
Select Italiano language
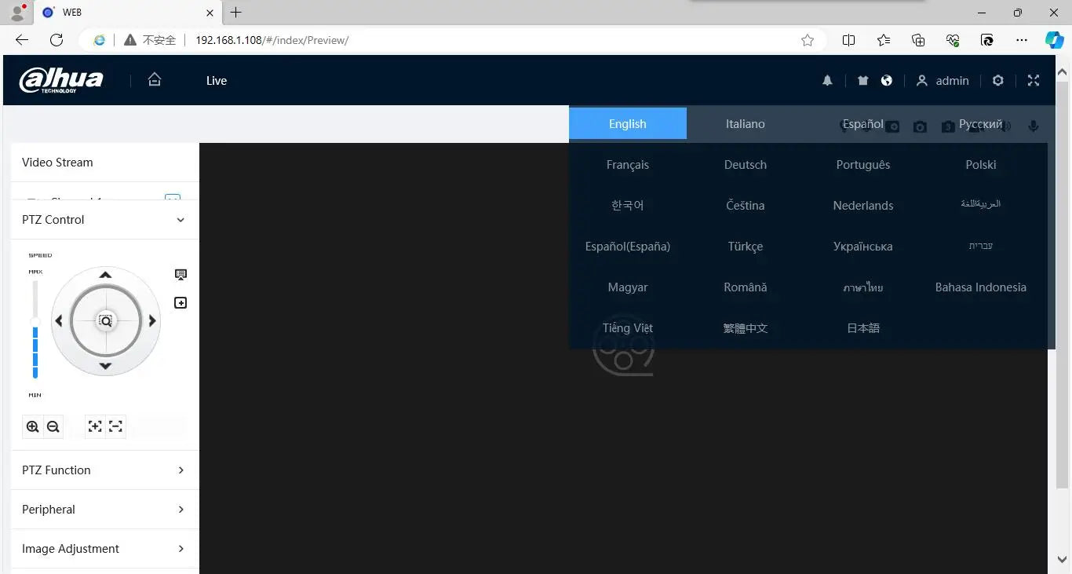point(746,123)
